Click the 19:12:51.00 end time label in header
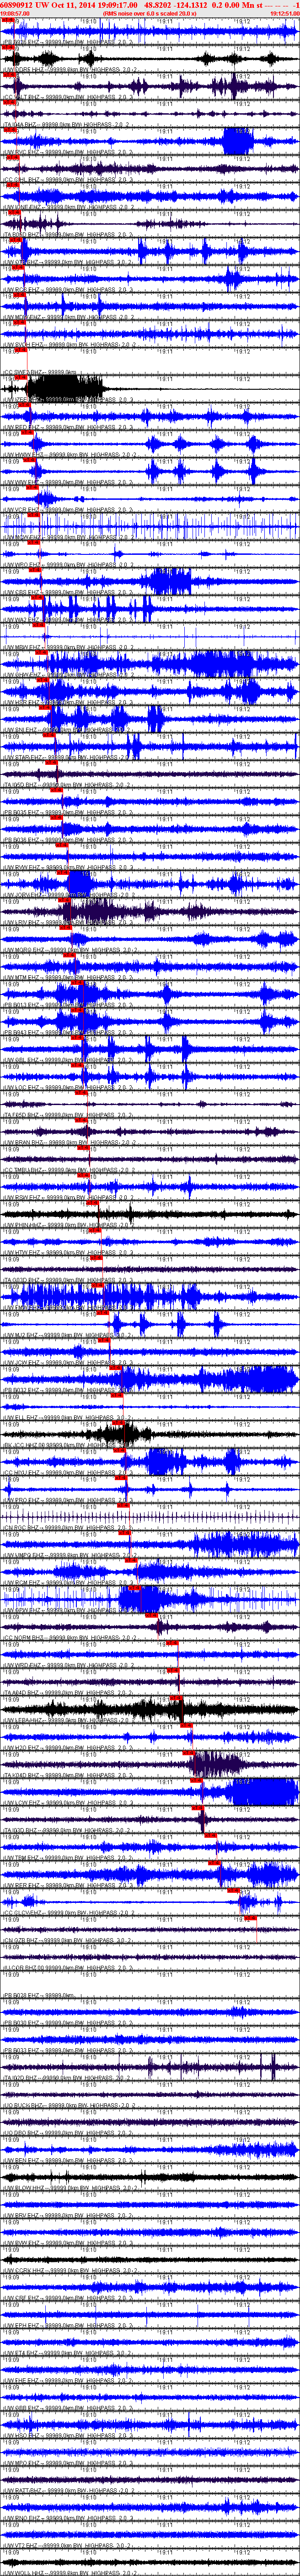This screenshot has width=300, height=2576. 284,14
